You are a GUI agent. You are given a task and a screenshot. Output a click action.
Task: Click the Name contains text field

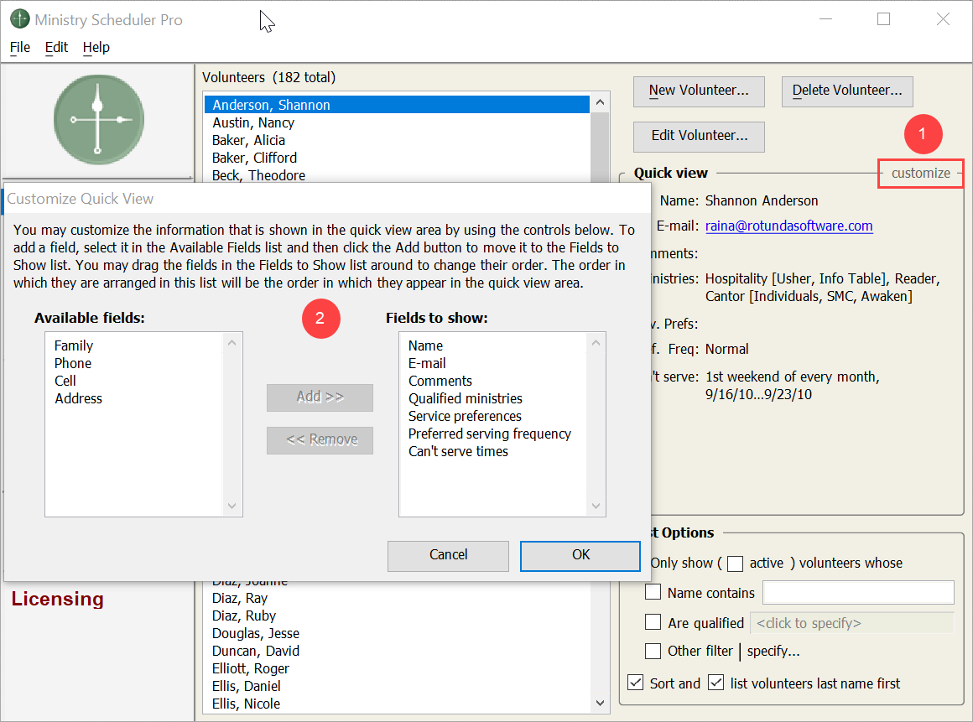(x=857, y=593)
